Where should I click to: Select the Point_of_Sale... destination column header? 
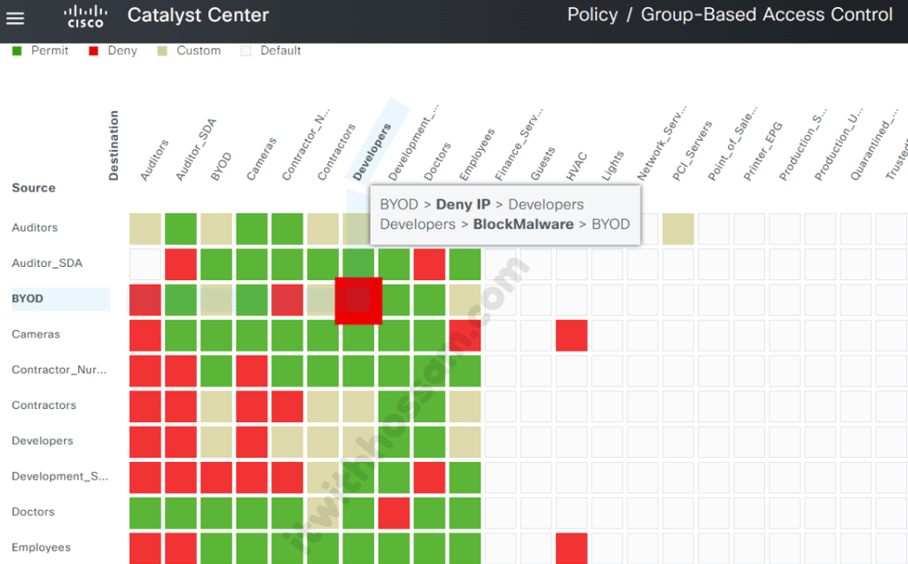732,143
